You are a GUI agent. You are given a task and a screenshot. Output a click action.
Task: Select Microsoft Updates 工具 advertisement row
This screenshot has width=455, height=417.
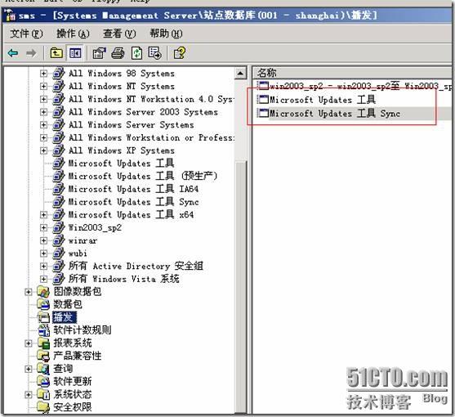(323, 100)
